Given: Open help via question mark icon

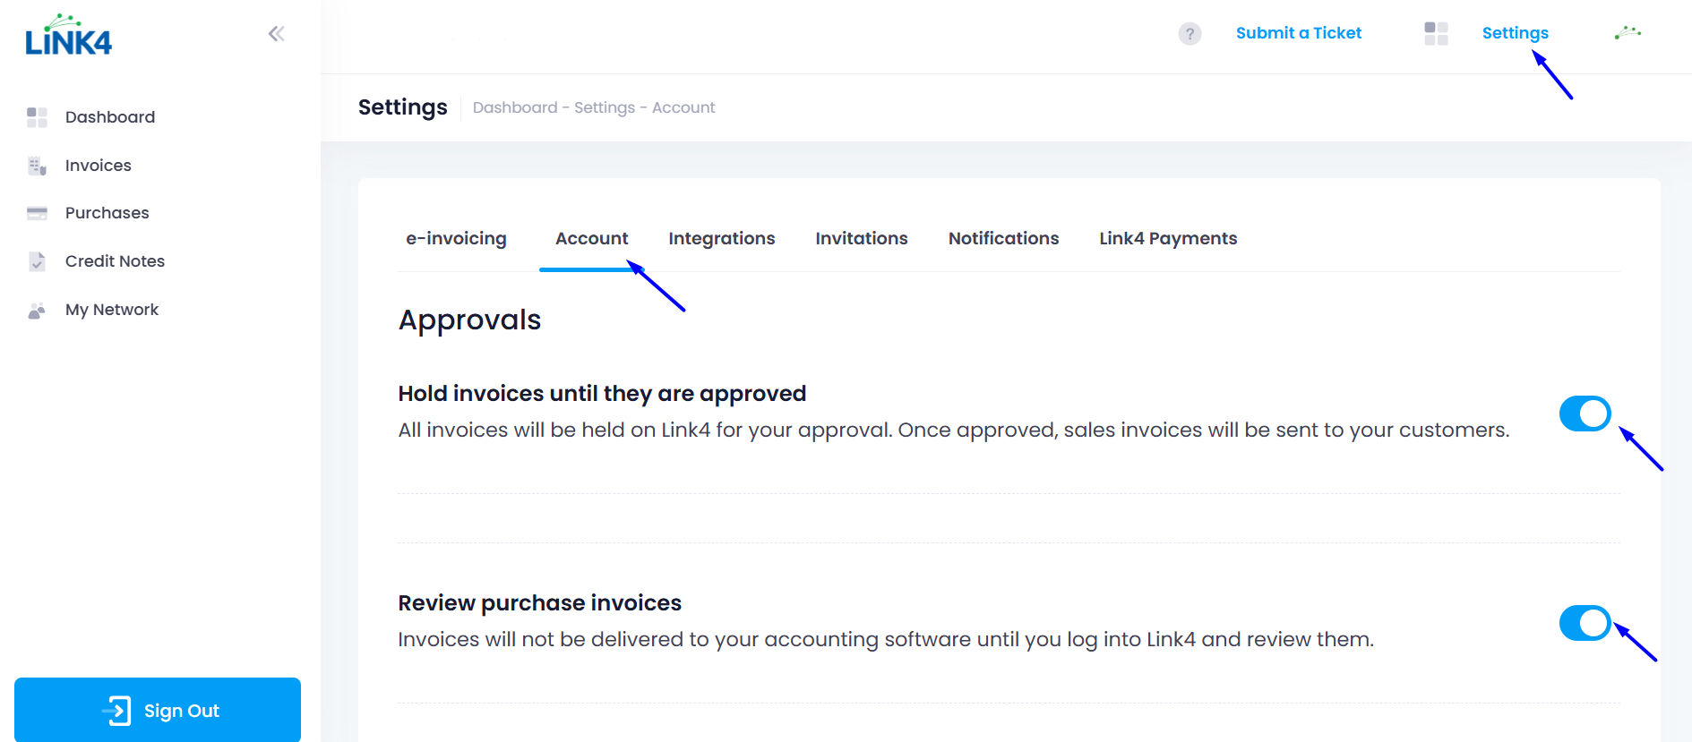Looking at the screenshot, I should click(1190, 34).
